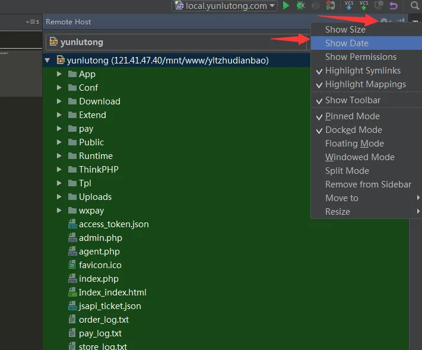Click the access_token.json file icon
The image size is (422, 350).
tap(72, 224)
